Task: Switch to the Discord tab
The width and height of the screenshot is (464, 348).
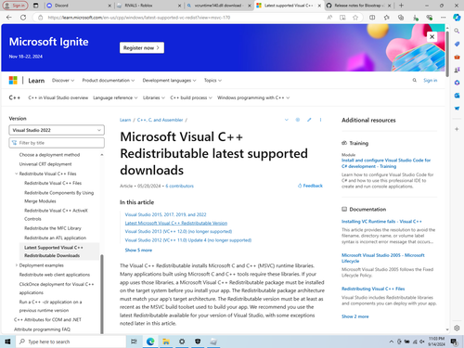Action: coord(79,6)
